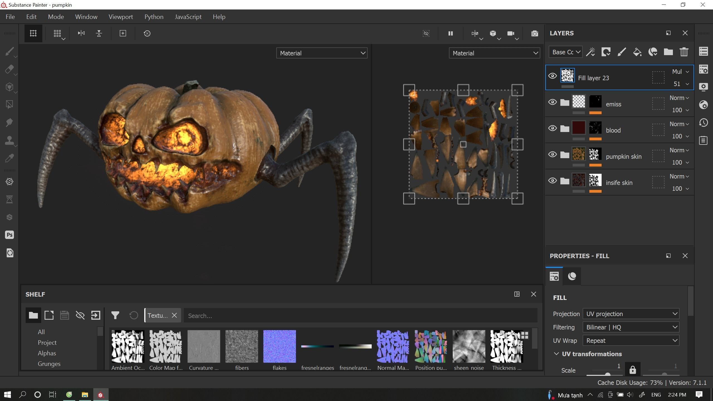Select the Eraser tool

pos(9,69)
